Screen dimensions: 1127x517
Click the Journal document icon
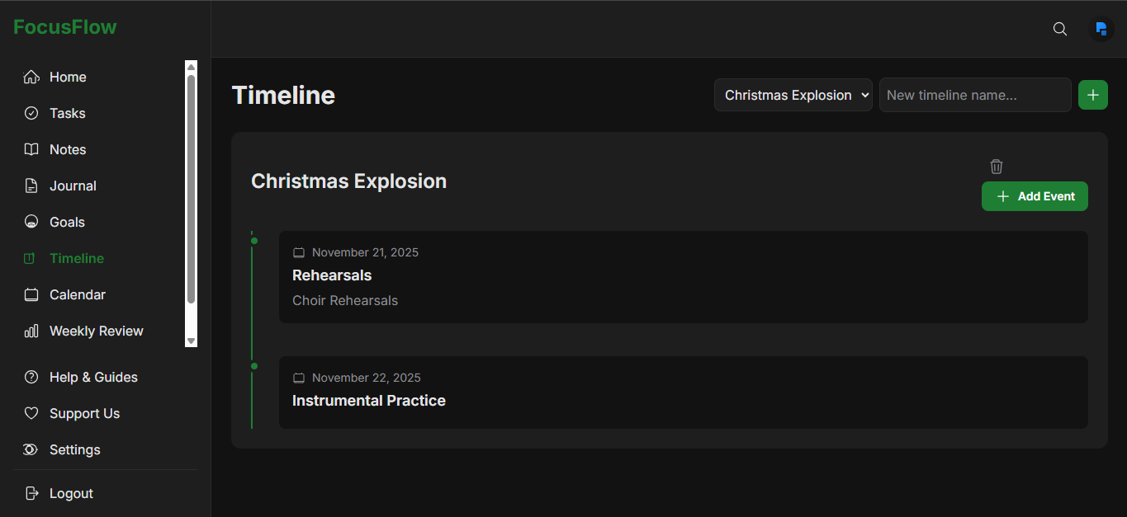[31, 186]
